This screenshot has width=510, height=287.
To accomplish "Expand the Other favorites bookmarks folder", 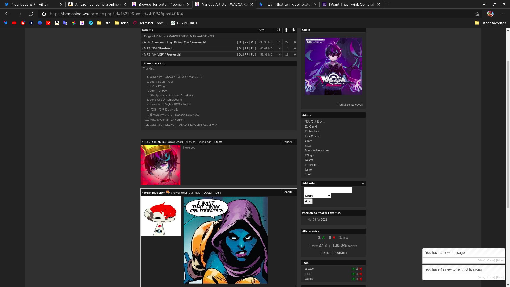I will tap(490, 23).
